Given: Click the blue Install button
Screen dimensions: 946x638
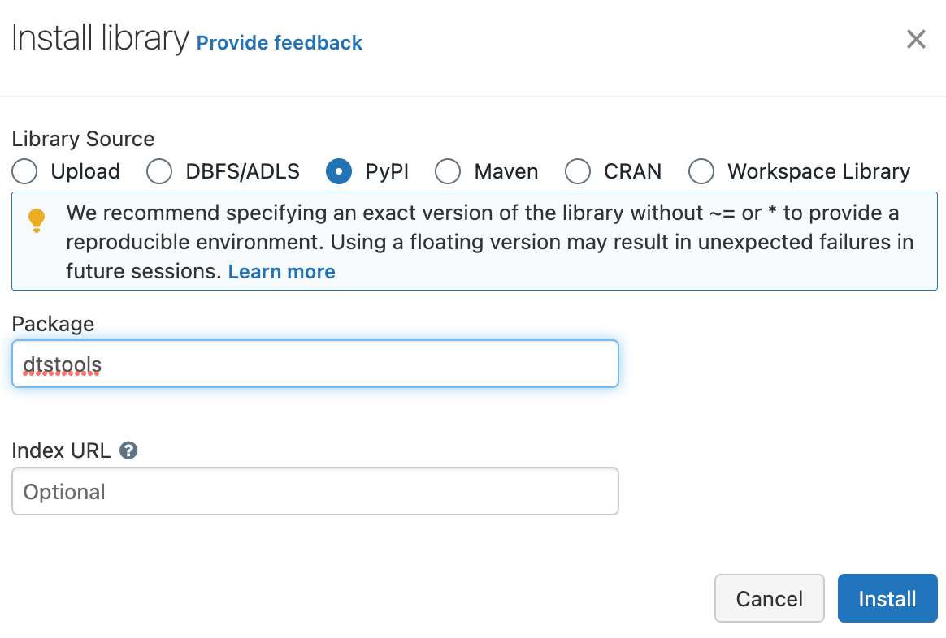Looking at the screenshot, I should pyautogui.click(x=887, y=598).
